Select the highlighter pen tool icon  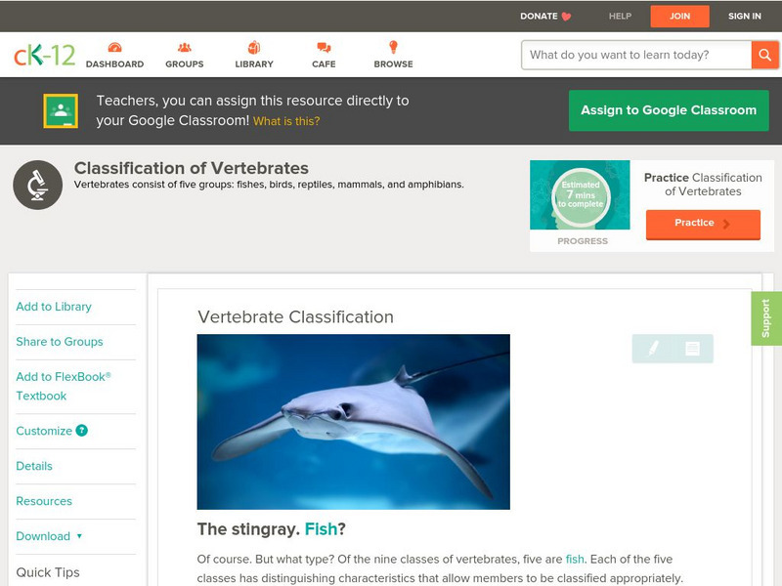[653, 348]
